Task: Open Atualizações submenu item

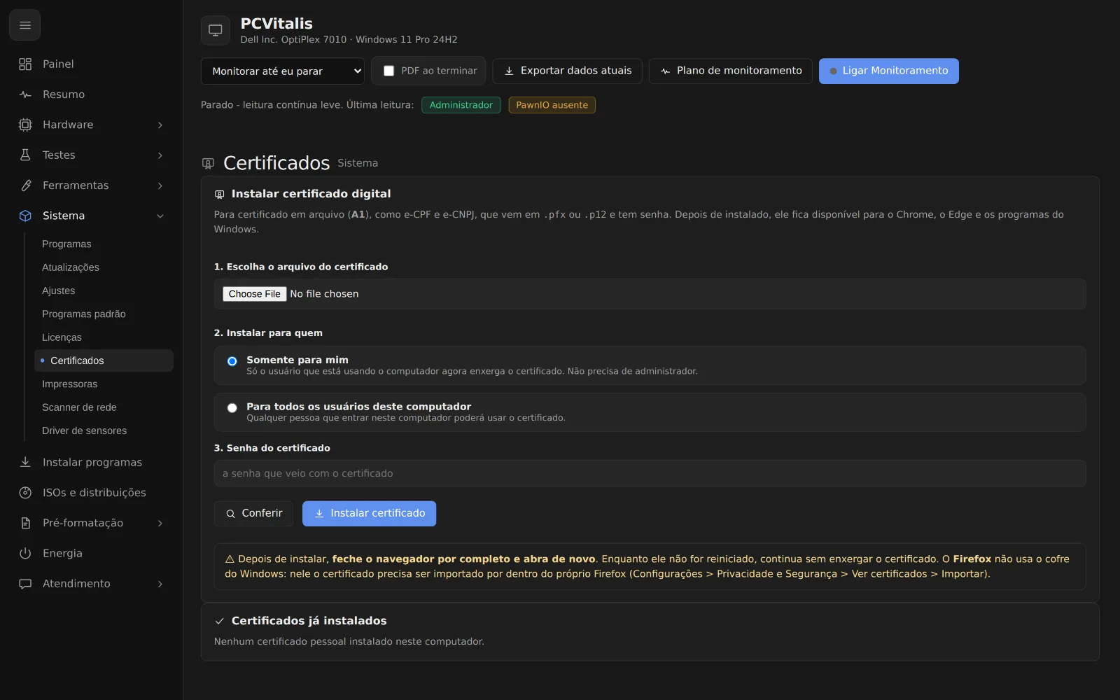Action: tap(104, 267)
